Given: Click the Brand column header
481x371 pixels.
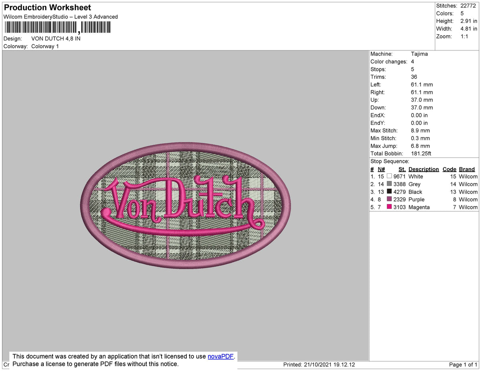Looking at the screenshot, I should pyautogui.click(x=467, y=169).
